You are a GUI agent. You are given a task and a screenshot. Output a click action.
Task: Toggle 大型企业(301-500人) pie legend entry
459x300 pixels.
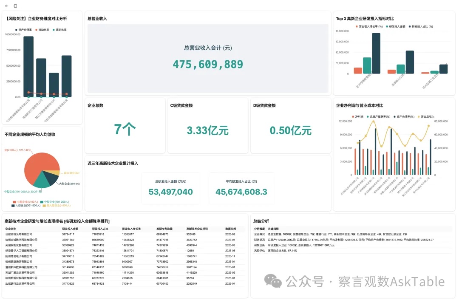[25, 205]
